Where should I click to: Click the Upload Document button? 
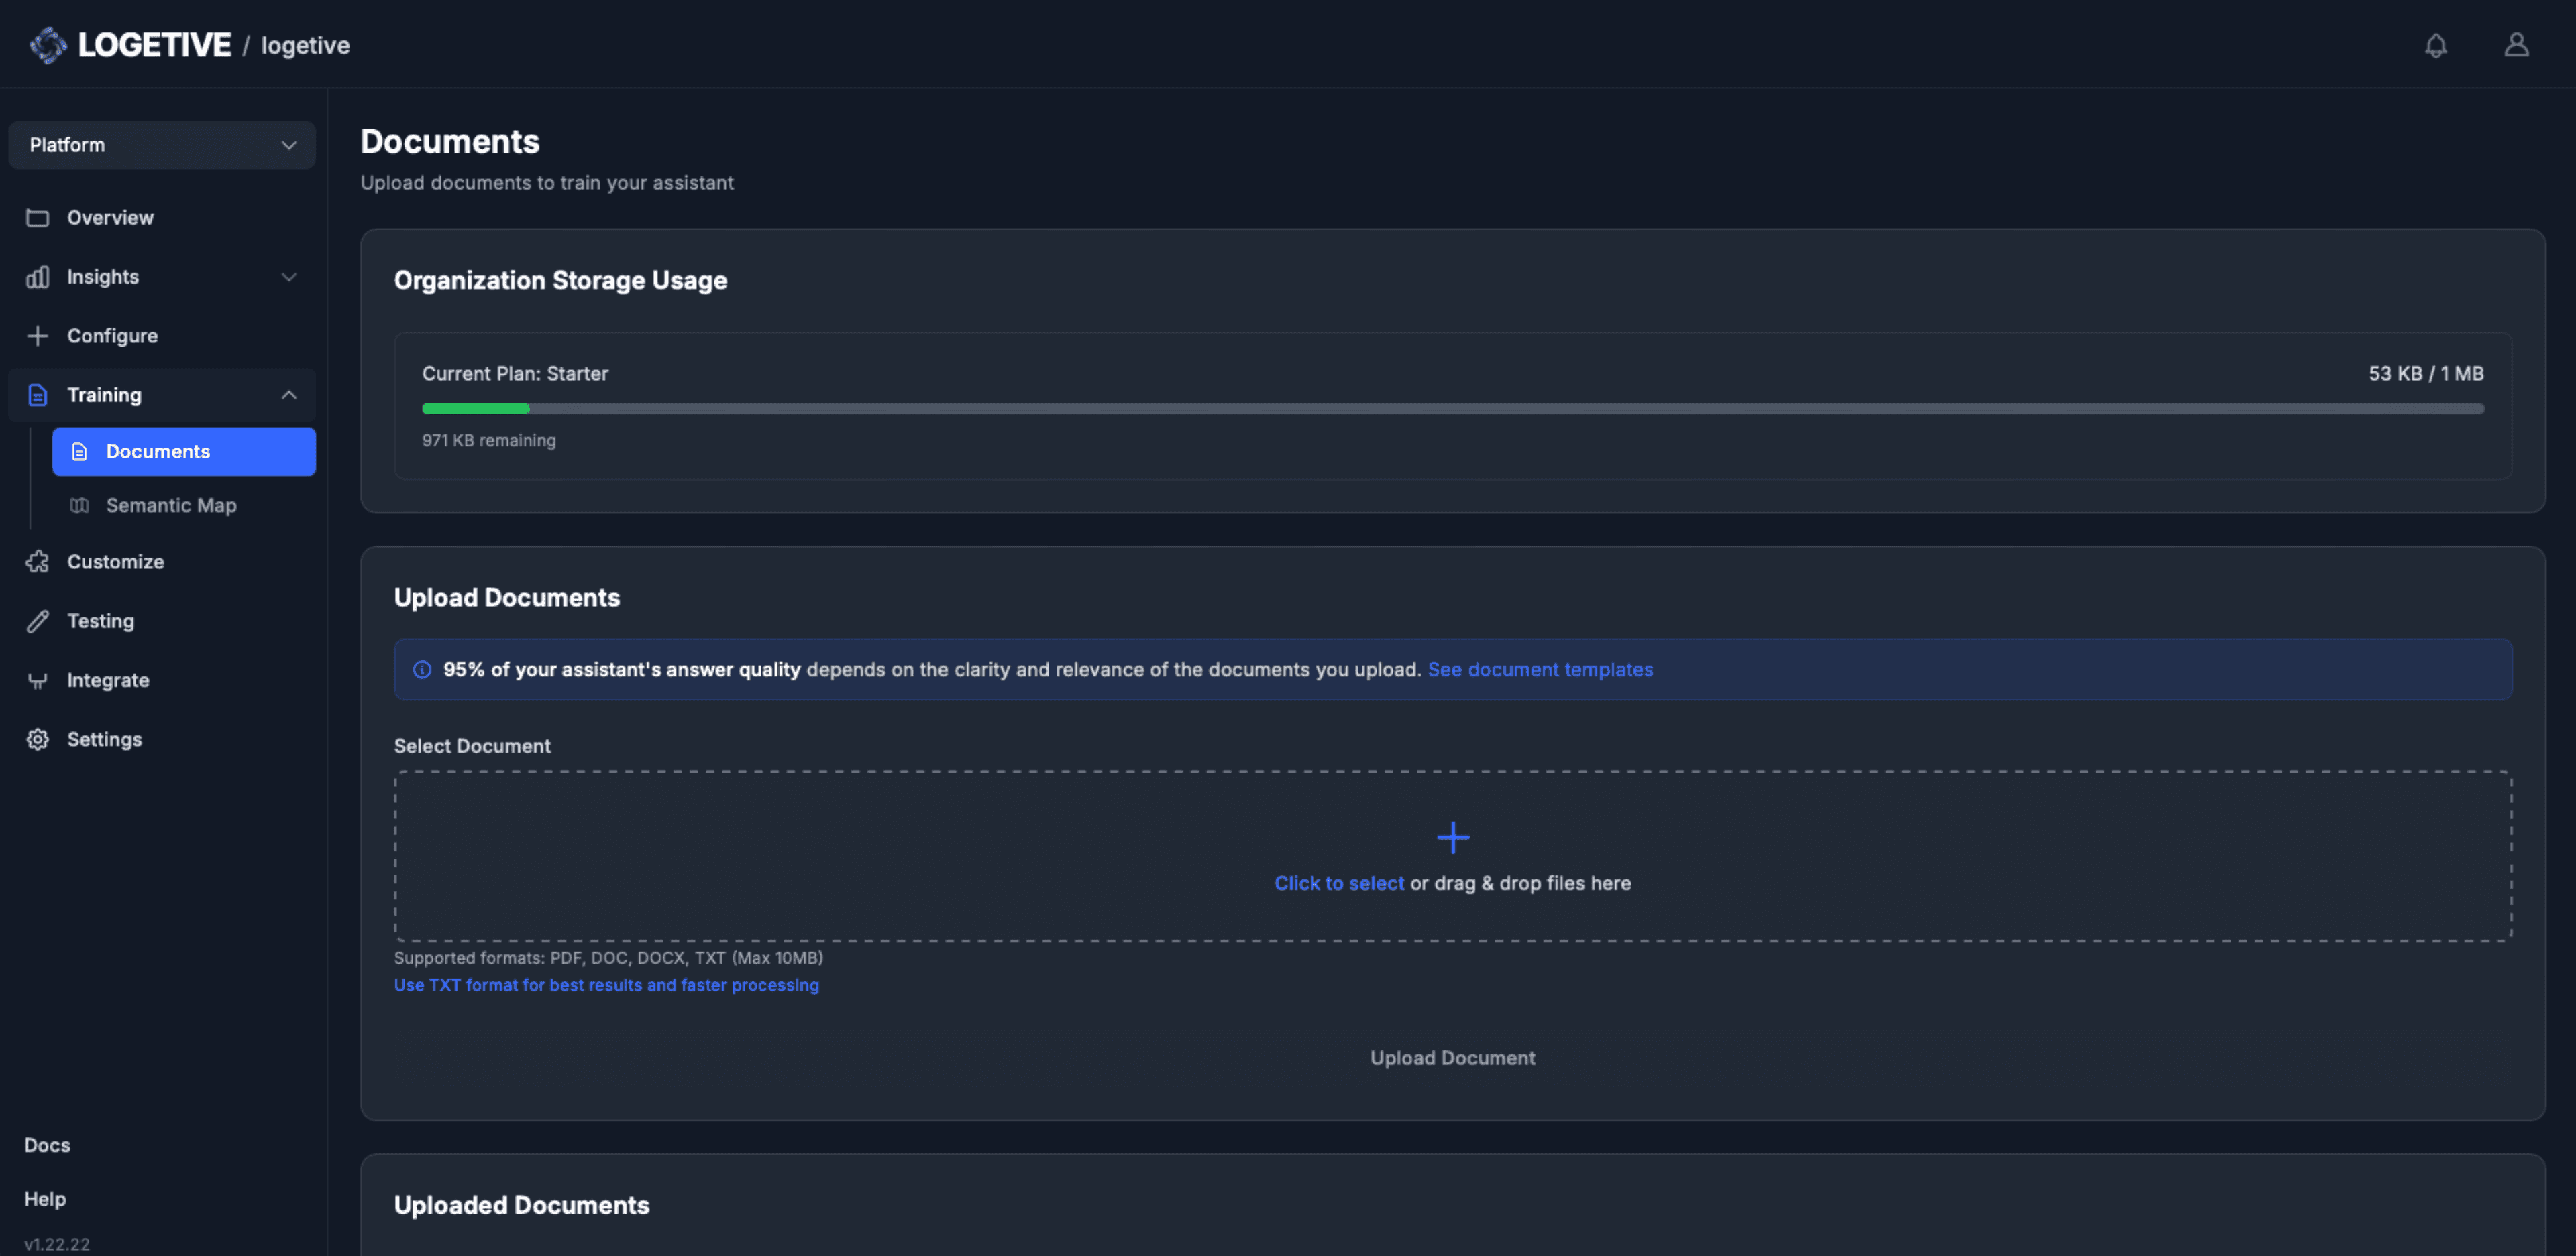click(1452, 1058)
